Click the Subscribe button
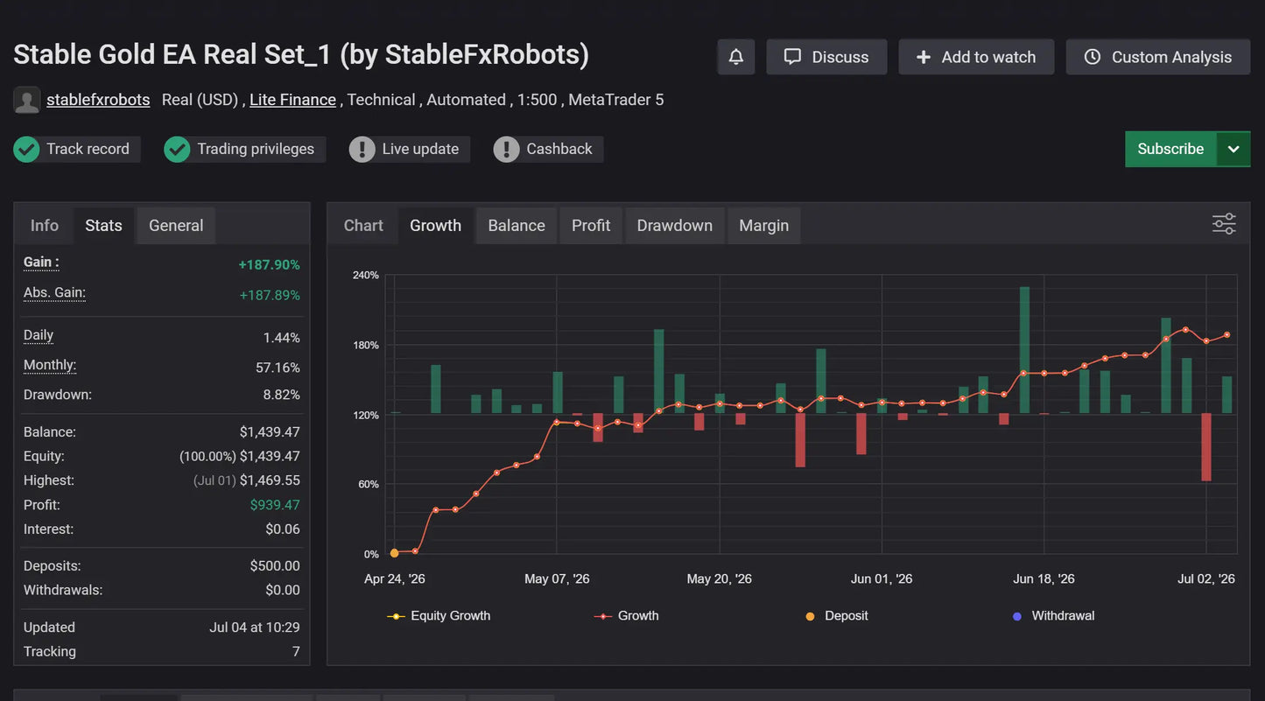The height and width of the screenshot is (701, 1265). tap(1170, 149)
